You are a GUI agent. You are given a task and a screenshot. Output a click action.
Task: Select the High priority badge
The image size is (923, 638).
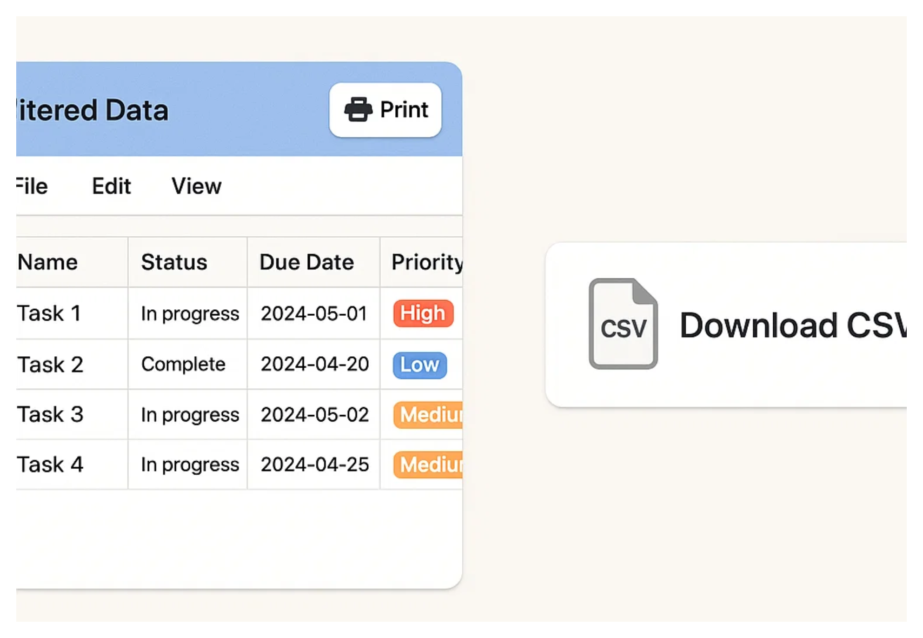point(423,314)
